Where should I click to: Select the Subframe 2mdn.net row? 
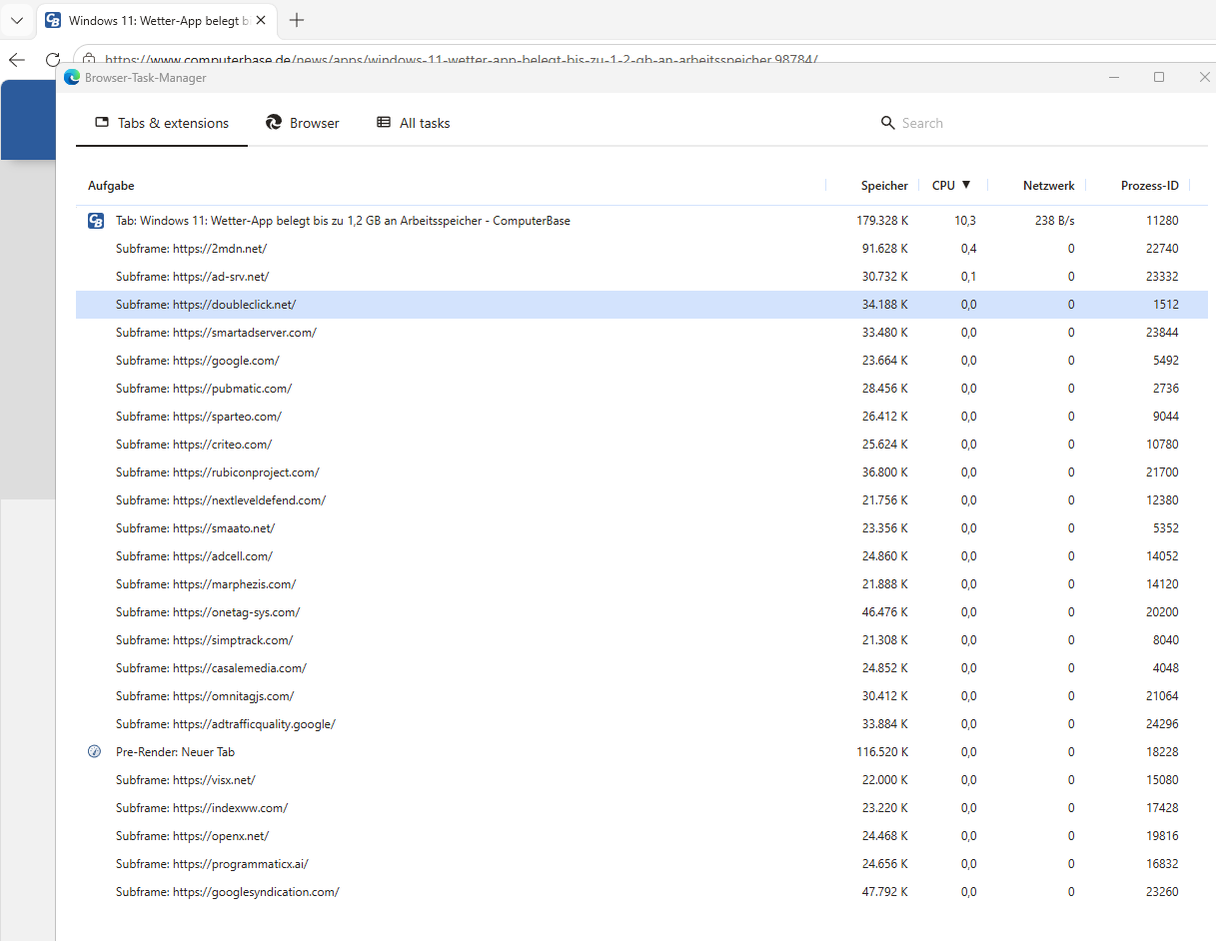(641, 249)
